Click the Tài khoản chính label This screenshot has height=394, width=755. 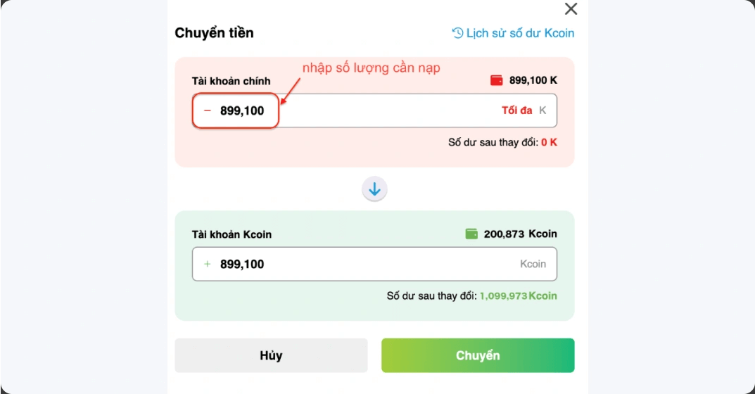tap(231, 81)
